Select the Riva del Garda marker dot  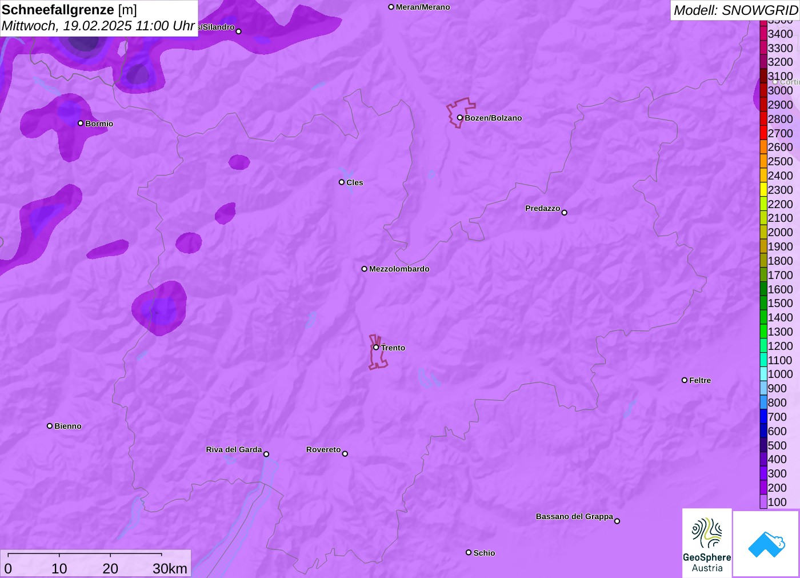click(x=266, y=454)
